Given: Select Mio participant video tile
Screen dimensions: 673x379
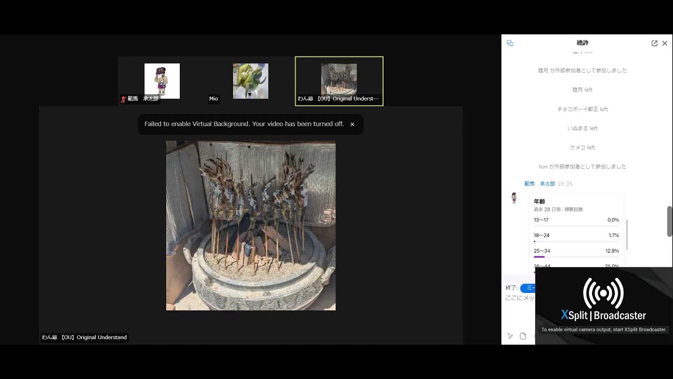Looking at the screenshot, I should coord(250,81).
